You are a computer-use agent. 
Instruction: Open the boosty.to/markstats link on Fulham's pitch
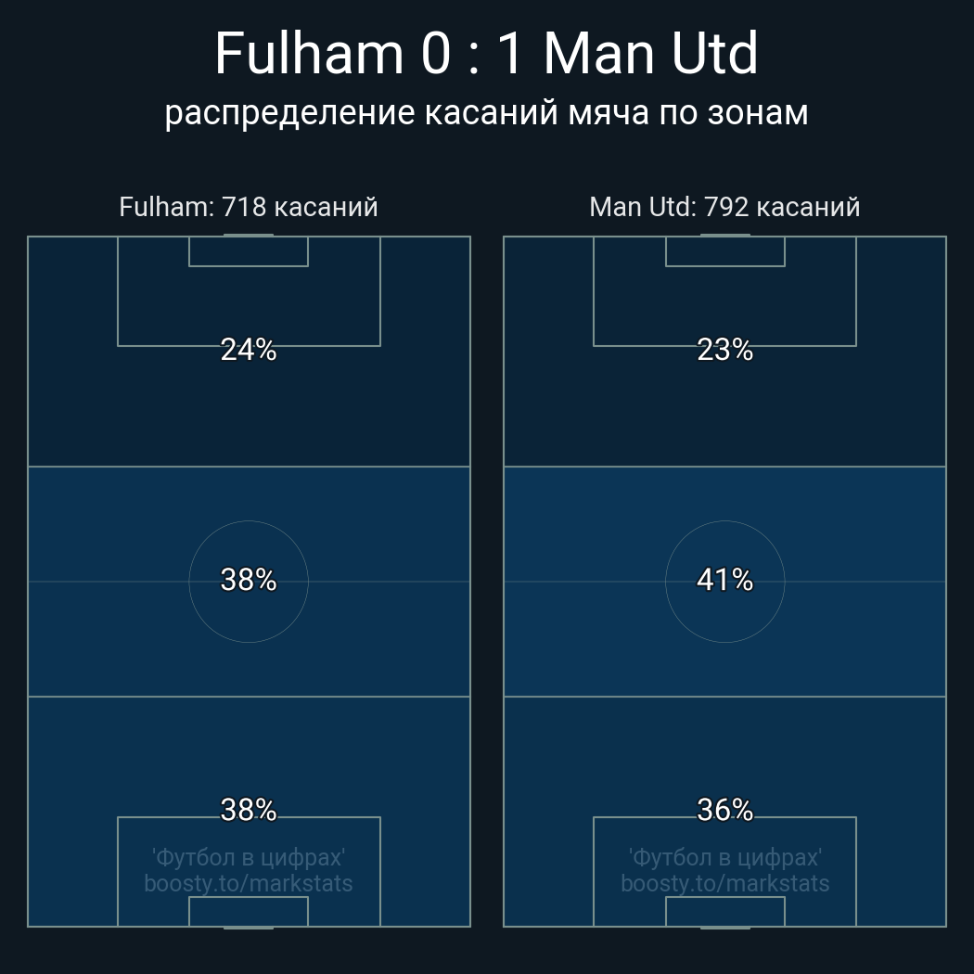pos(249,883)
